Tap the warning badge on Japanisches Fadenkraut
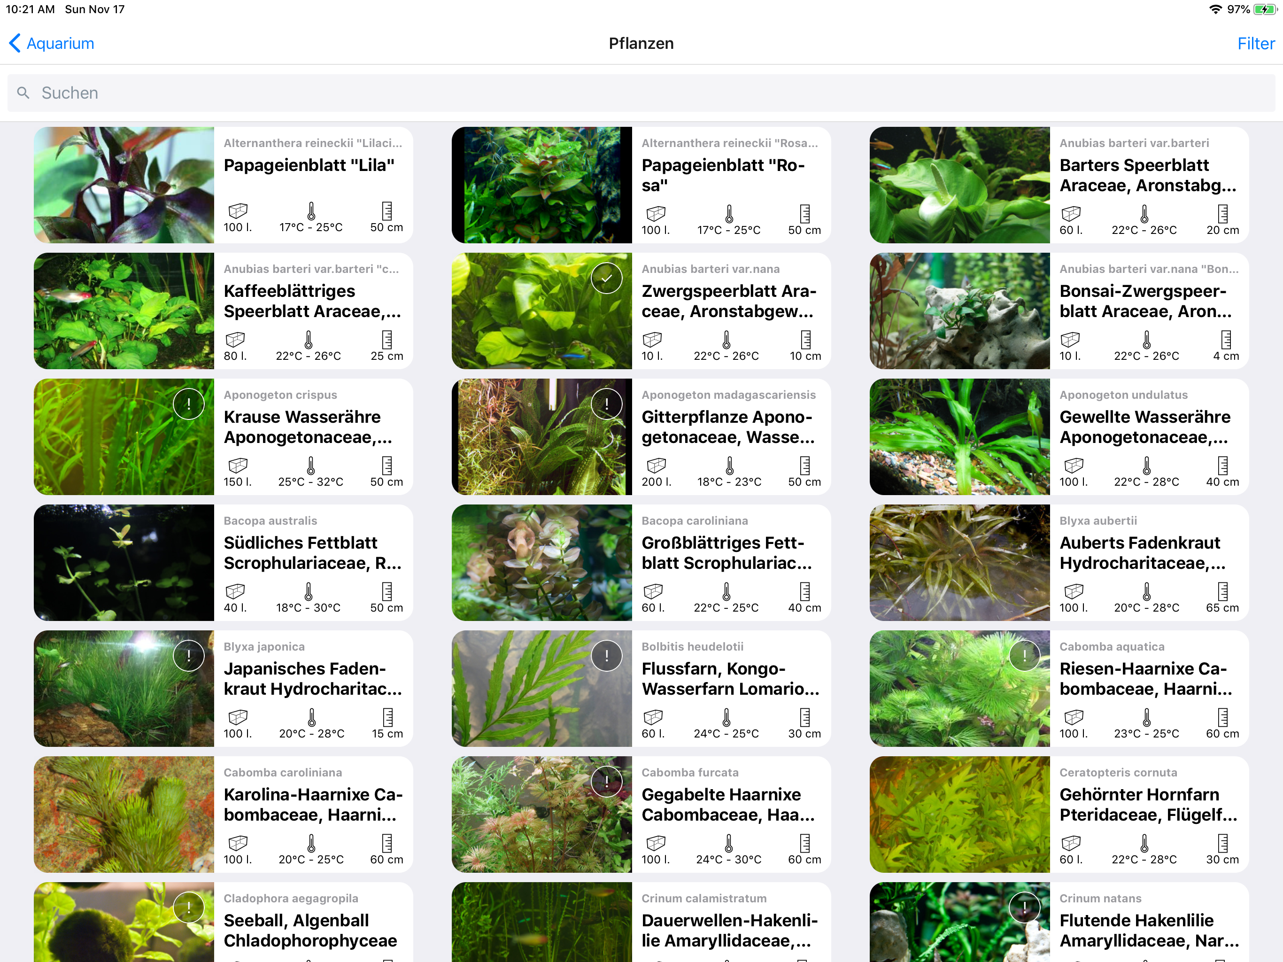1283x962 pixels. [x=188, y=656]
